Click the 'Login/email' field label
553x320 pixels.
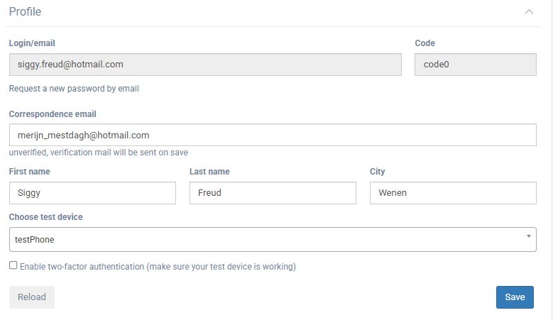32,43
